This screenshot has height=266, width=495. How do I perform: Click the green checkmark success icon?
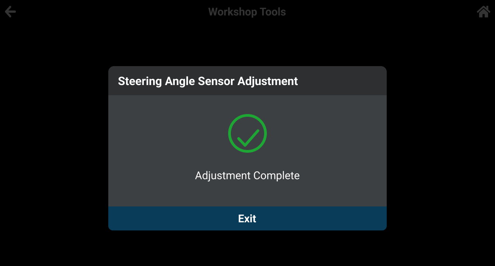(x=247, y=133)
